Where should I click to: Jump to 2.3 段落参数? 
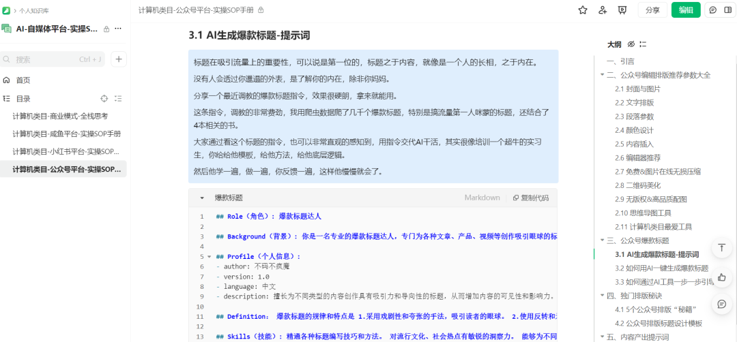pos(634,116)
